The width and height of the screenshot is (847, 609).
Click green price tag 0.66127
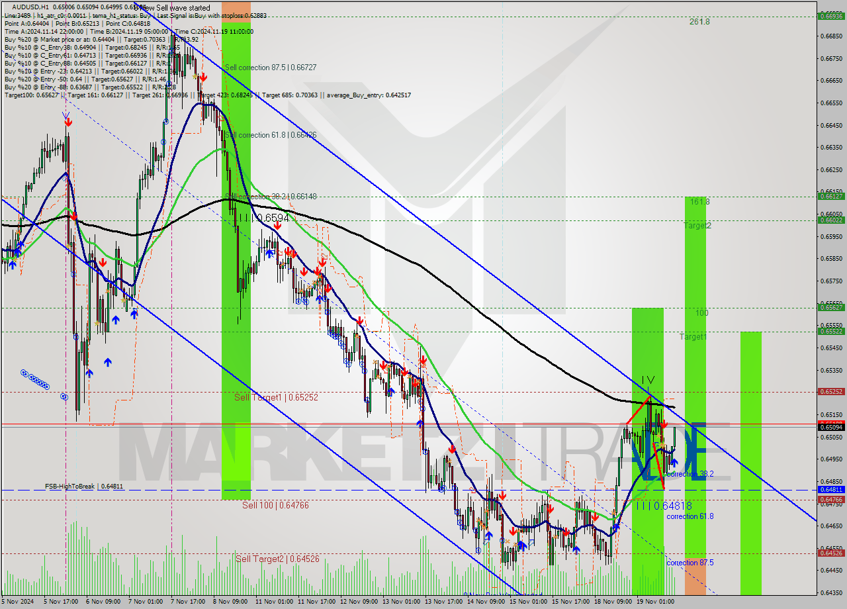(830, 196)
